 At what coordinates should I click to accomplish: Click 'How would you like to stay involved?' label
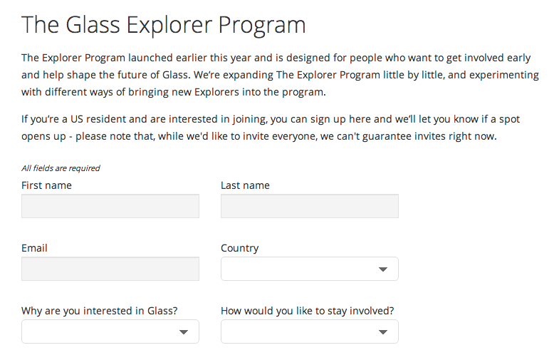tap(307, 311)
